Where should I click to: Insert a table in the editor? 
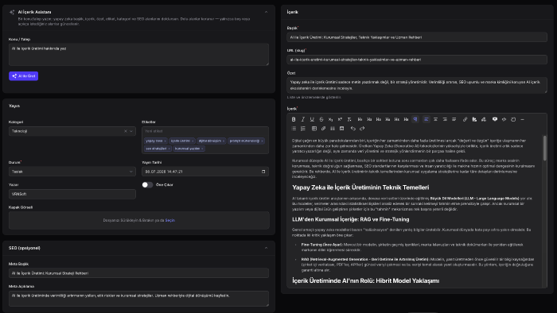(314, 129)
